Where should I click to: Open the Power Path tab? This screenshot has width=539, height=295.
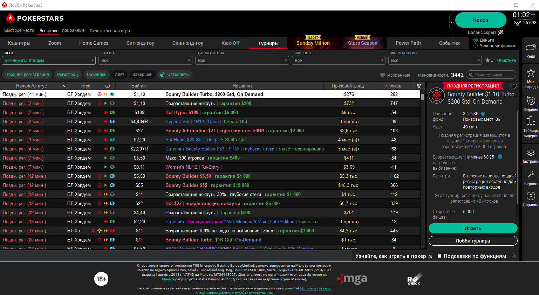[x=408, y=43]
